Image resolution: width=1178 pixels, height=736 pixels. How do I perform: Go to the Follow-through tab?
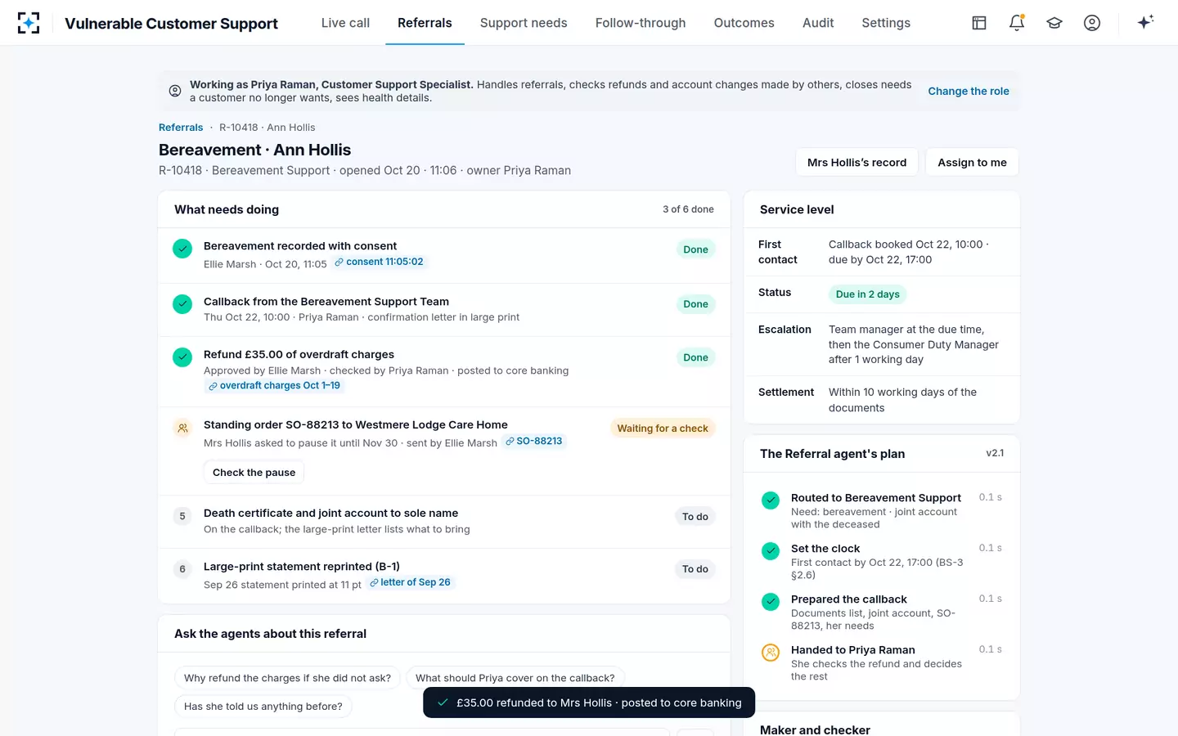click(x=641, y=23)
